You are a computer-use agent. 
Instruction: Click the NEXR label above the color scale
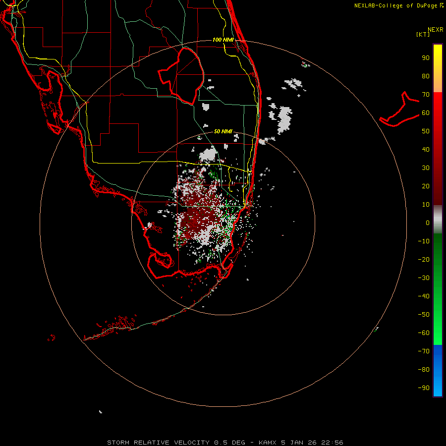tap(436, 30)
